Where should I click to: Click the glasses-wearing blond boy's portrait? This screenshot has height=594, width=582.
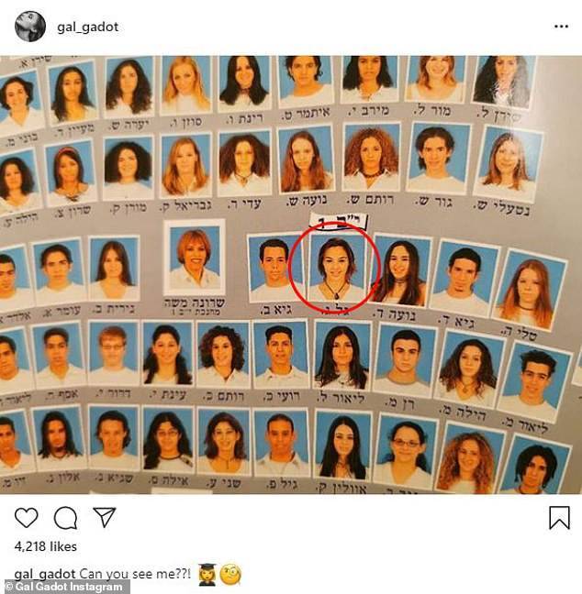113,353
